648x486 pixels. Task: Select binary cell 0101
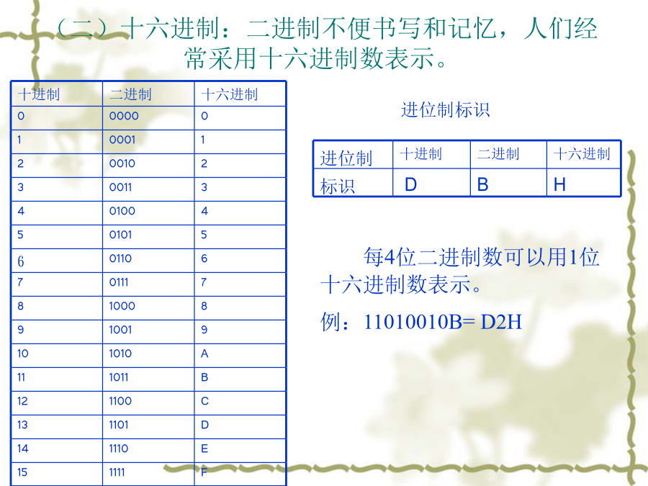click(148, 237)
